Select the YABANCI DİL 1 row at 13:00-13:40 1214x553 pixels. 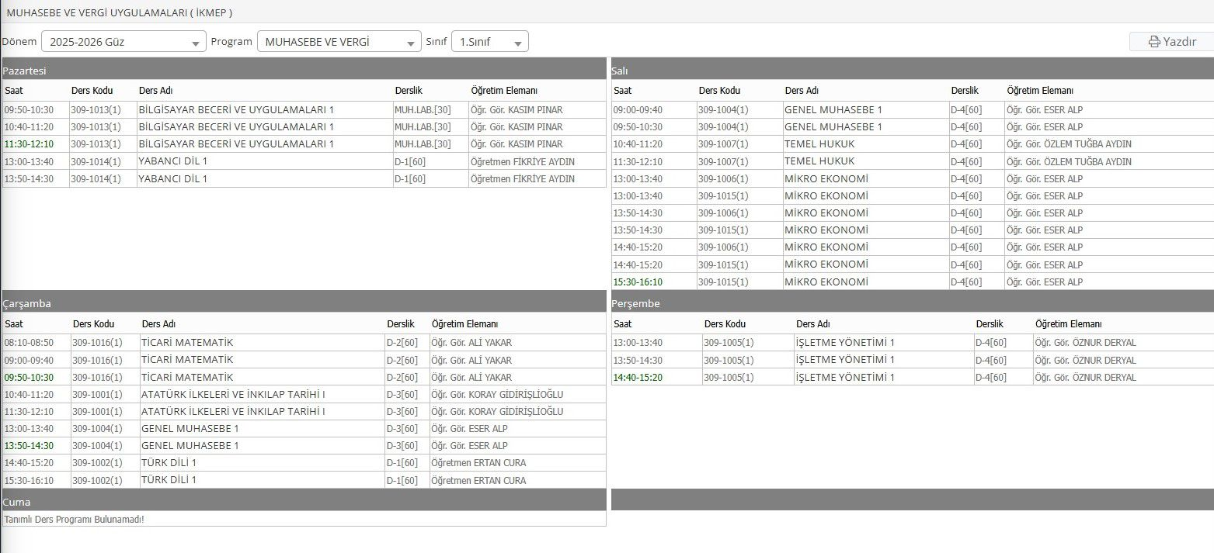click(304, 161)
